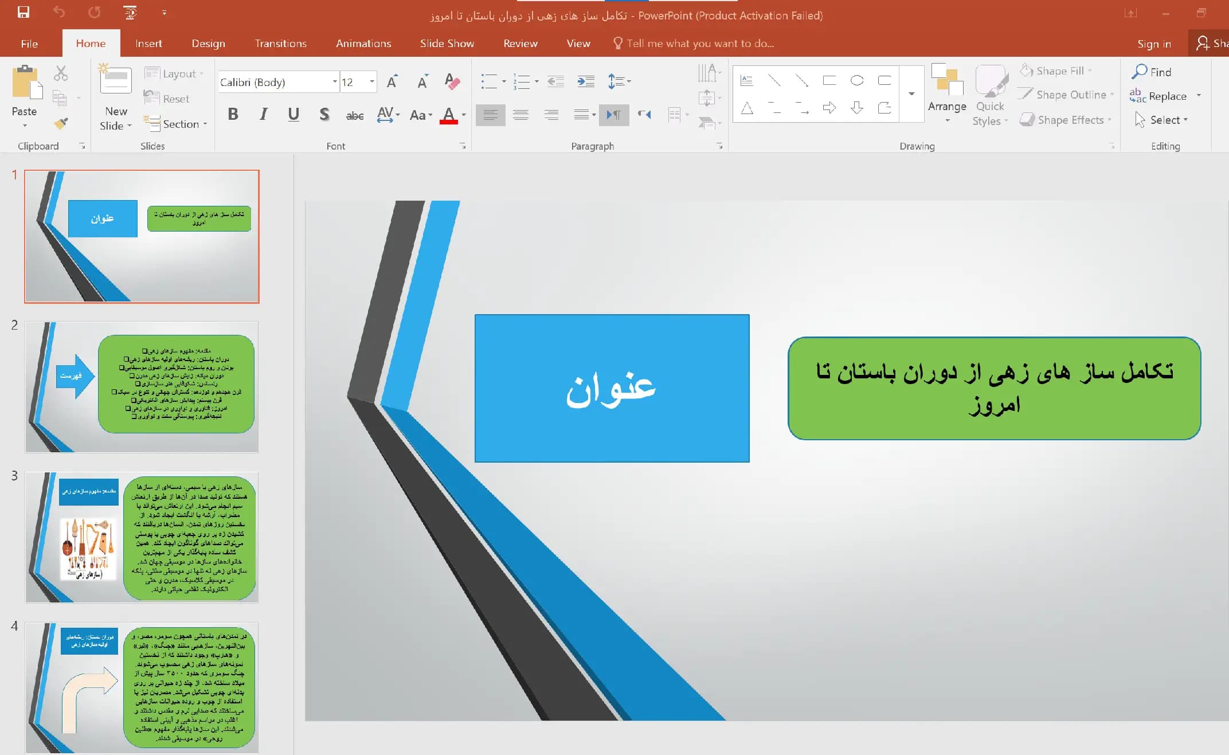Select the right arrow shape in gallery

829,107
